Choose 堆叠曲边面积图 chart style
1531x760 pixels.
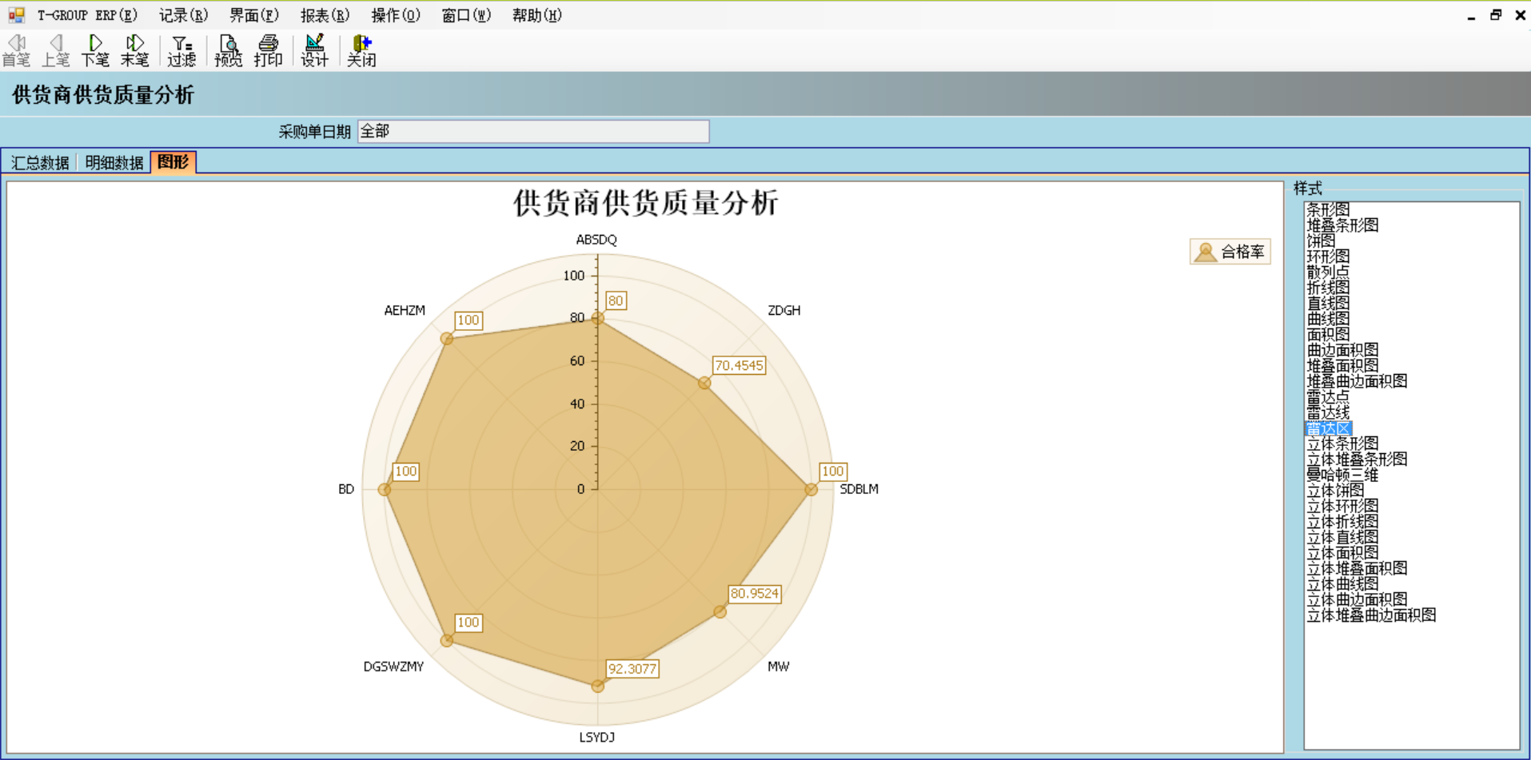click(x=1357, y=381)
